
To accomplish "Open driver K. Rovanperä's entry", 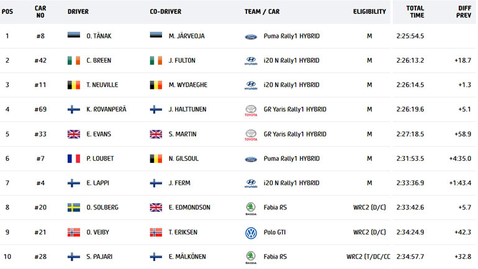I will tap(106, 110).
